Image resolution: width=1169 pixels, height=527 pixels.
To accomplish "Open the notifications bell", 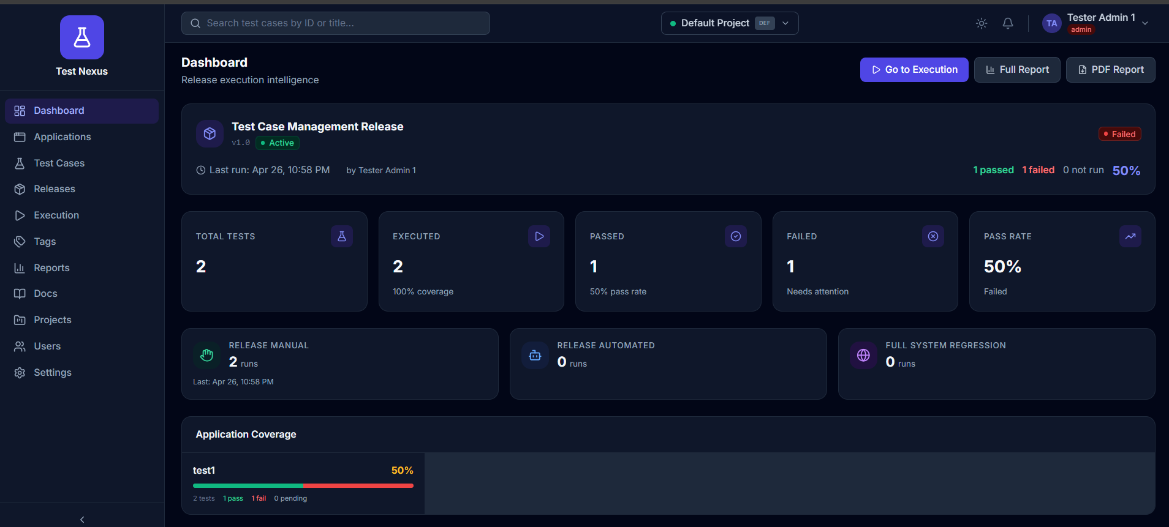I will 1008,23.
